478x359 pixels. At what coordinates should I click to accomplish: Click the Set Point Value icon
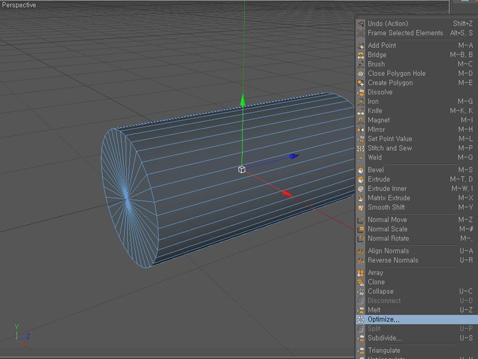click(x=361, y=139)
